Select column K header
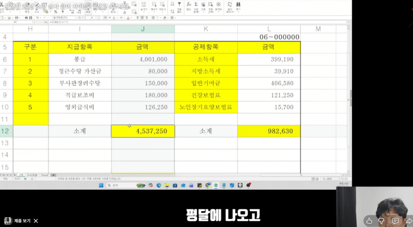Viewport: 413px width, 227px height. (x=206, y=29)
